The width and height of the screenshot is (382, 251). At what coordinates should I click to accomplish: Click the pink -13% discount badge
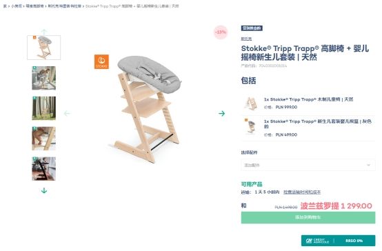(x=221, y=32)
